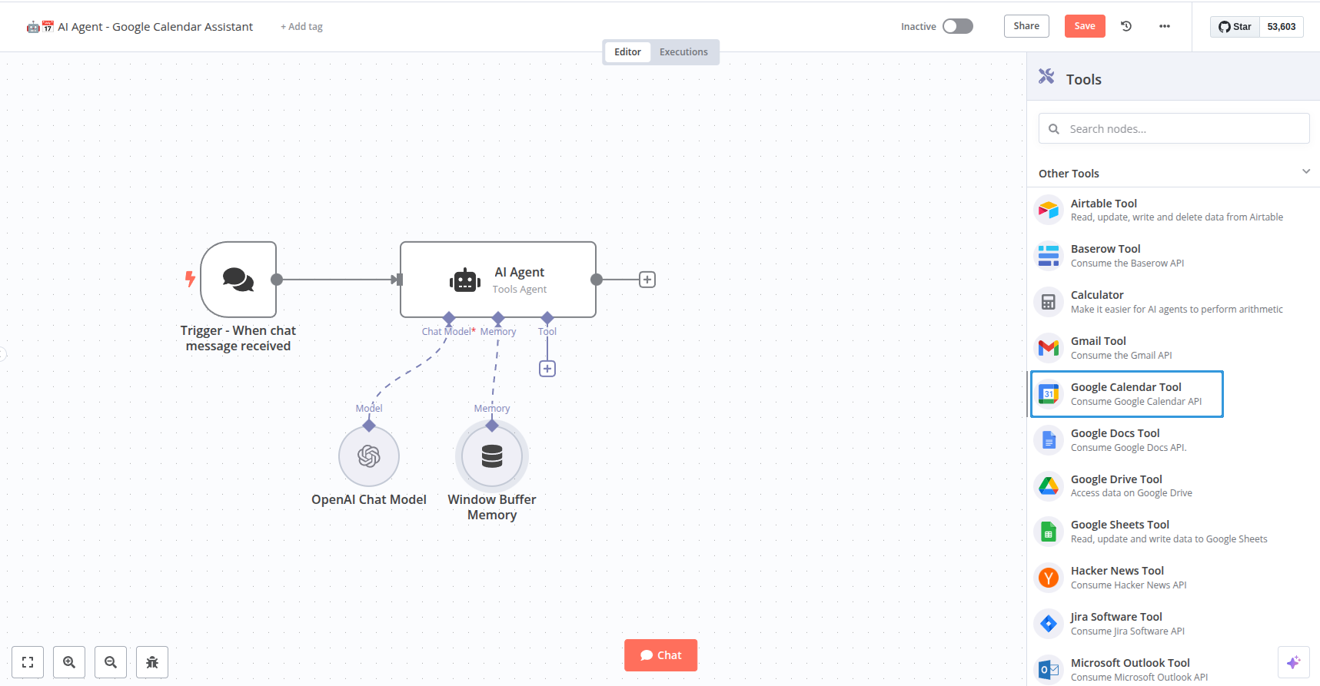Click the trigger node output connector dot
This screenshot has width=1320, height=686.
coord(277,280)
